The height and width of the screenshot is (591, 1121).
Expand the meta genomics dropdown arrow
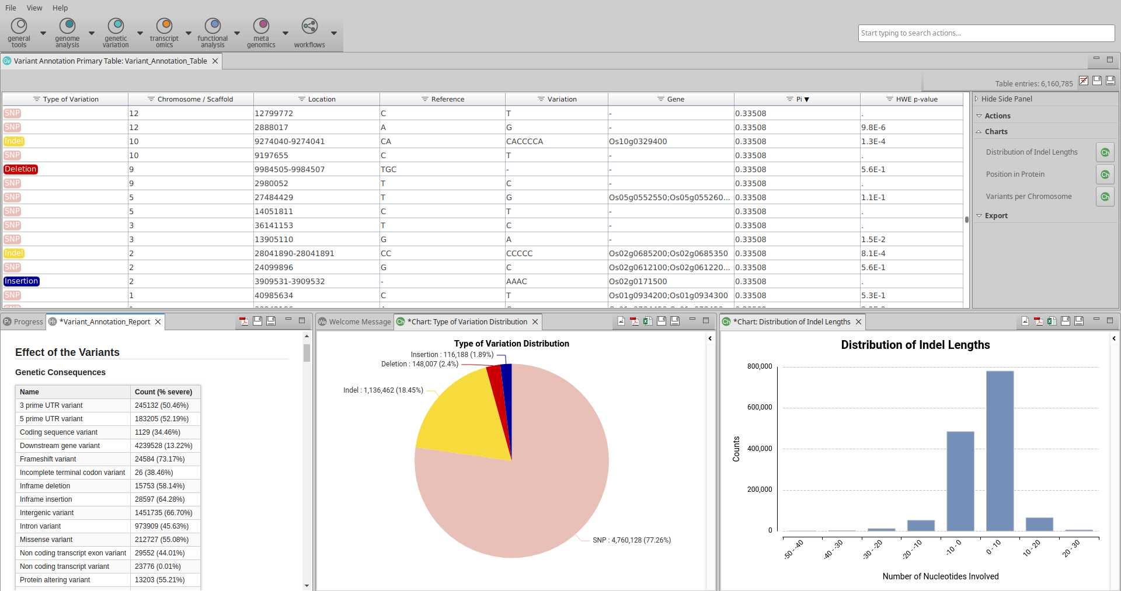click(x=286, y=33)
